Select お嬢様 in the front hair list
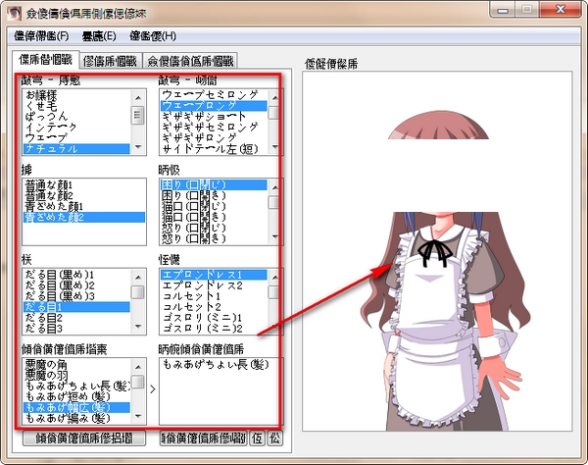 point(76,95)
